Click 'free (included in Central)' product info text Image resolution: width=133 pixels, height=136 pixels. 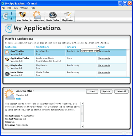pos(48,61)
